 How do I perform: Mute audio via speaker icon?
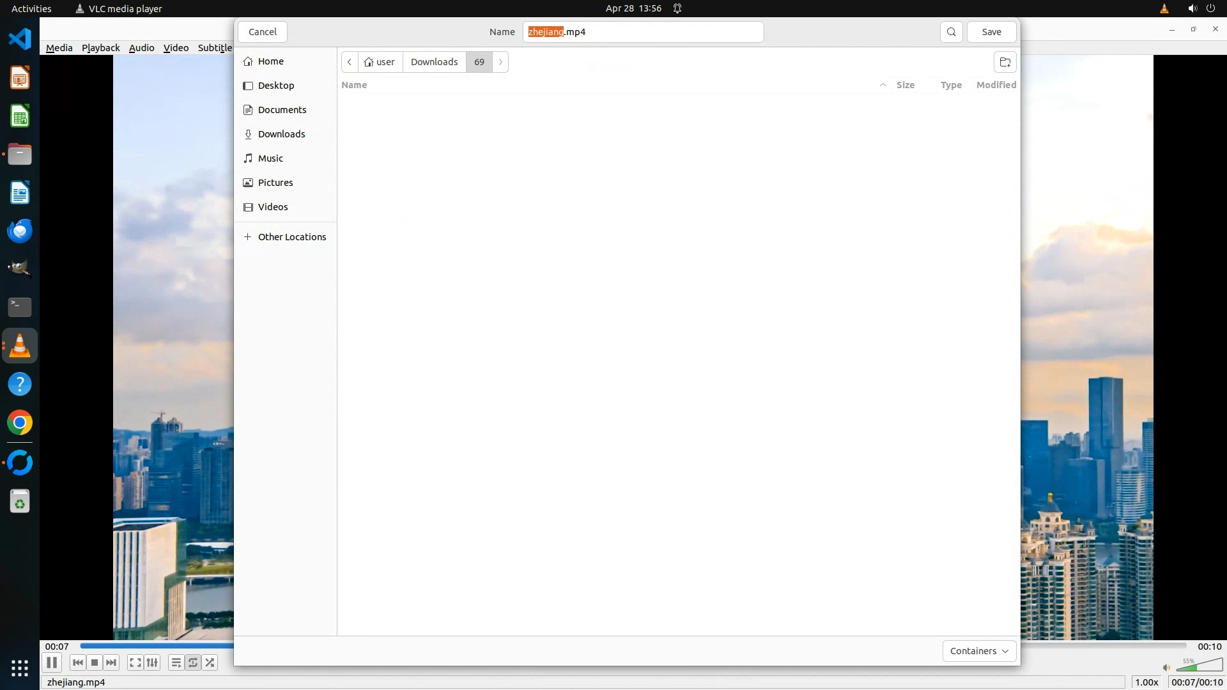1166,668
